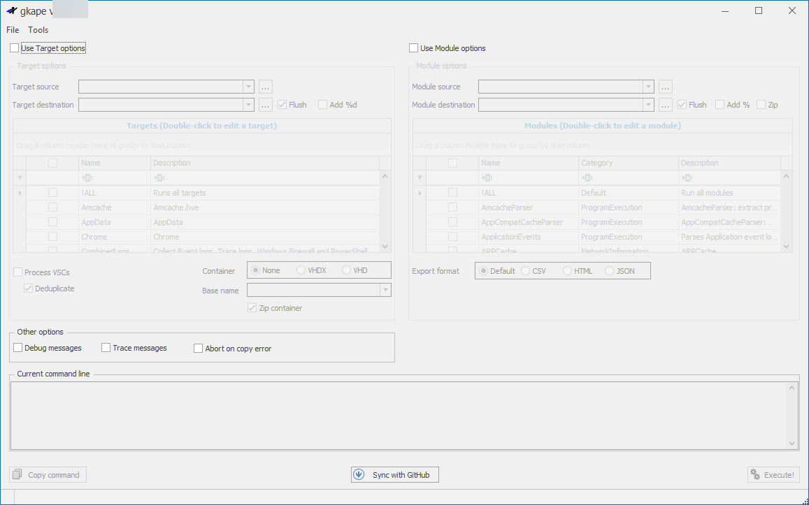The width and height of the screenshot is (809, 505).
Task: Toggle Trace messages checkbox
Action: pos(106,348)
